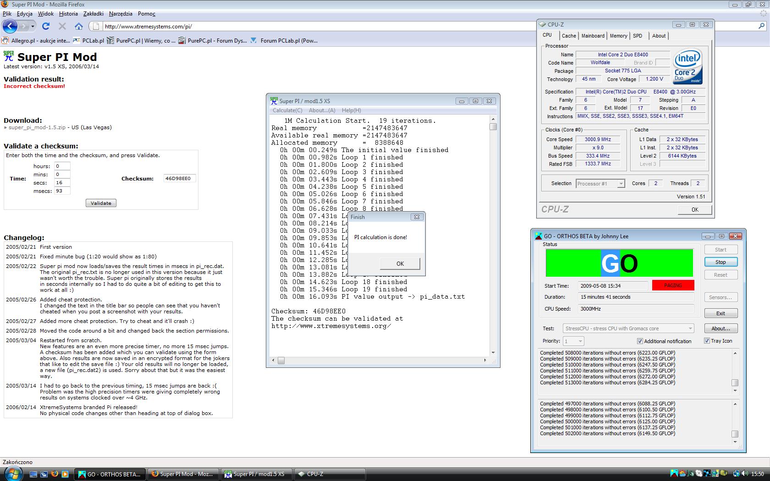The image size is (770, 481).
Task: Open the Zakładki menu
Action: tap(93, 14)
